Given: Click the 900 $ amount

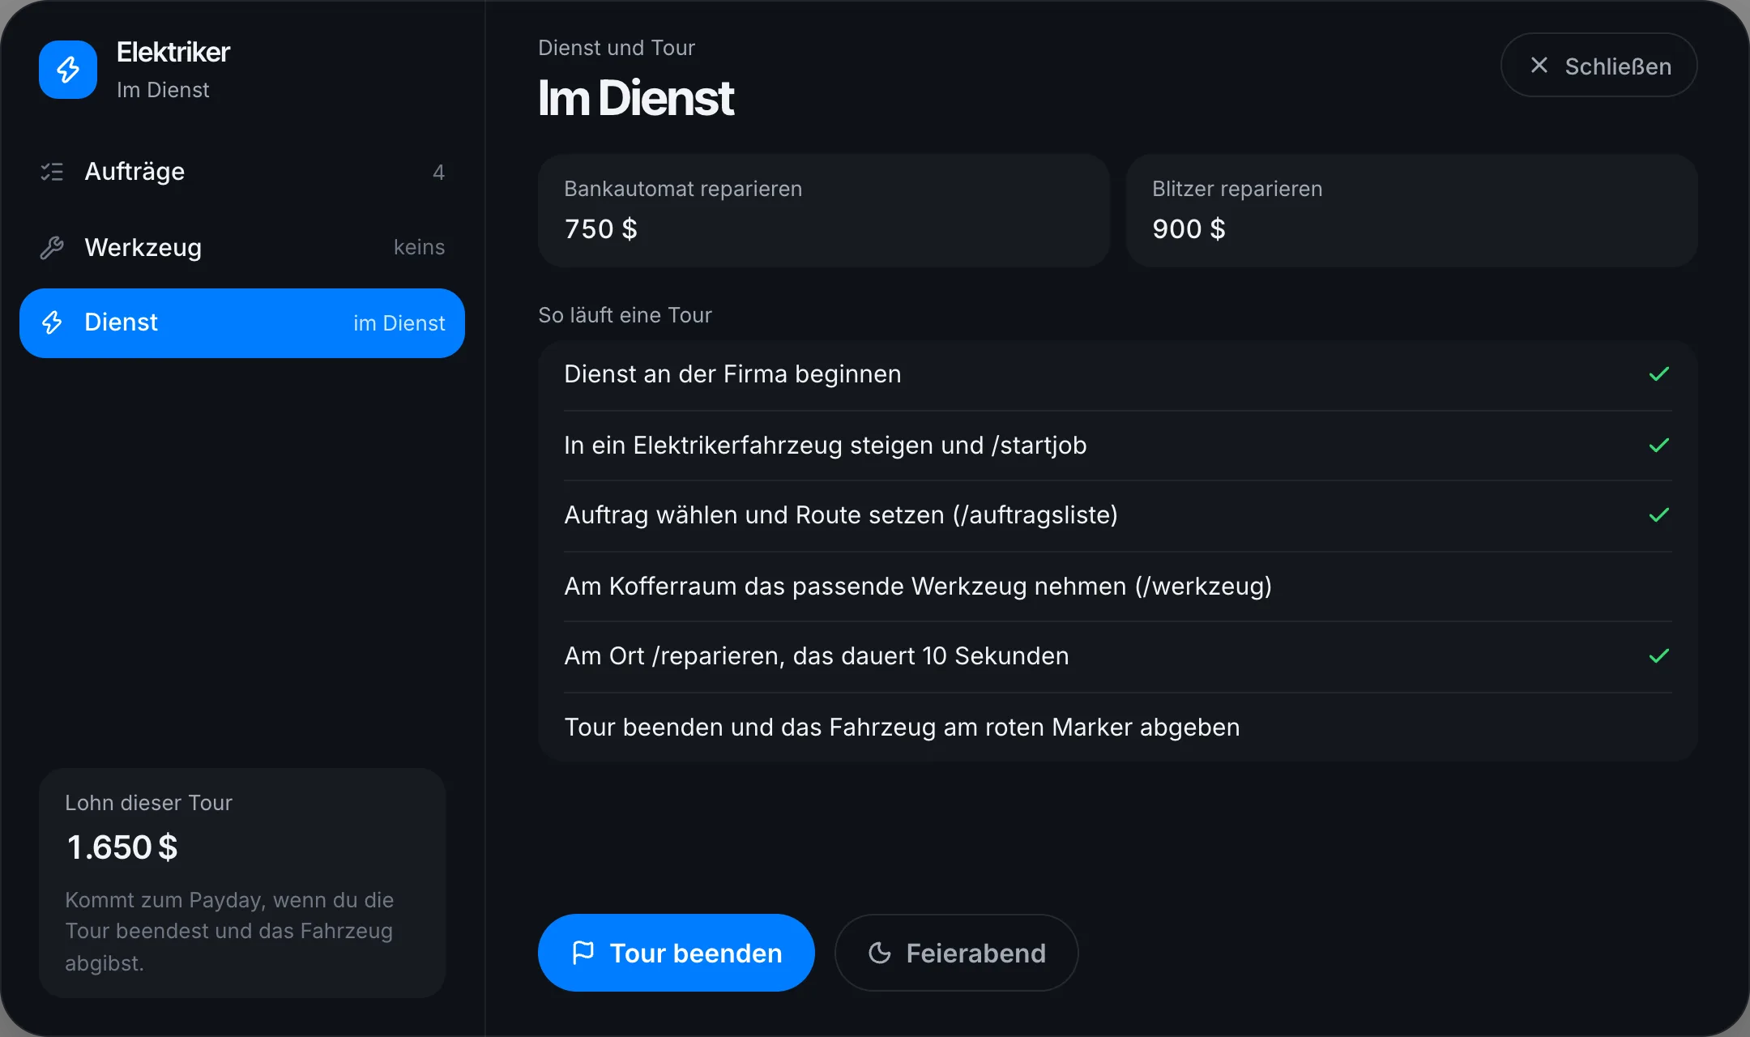Looking at the screenshot, I should [x=1189, y=229].
